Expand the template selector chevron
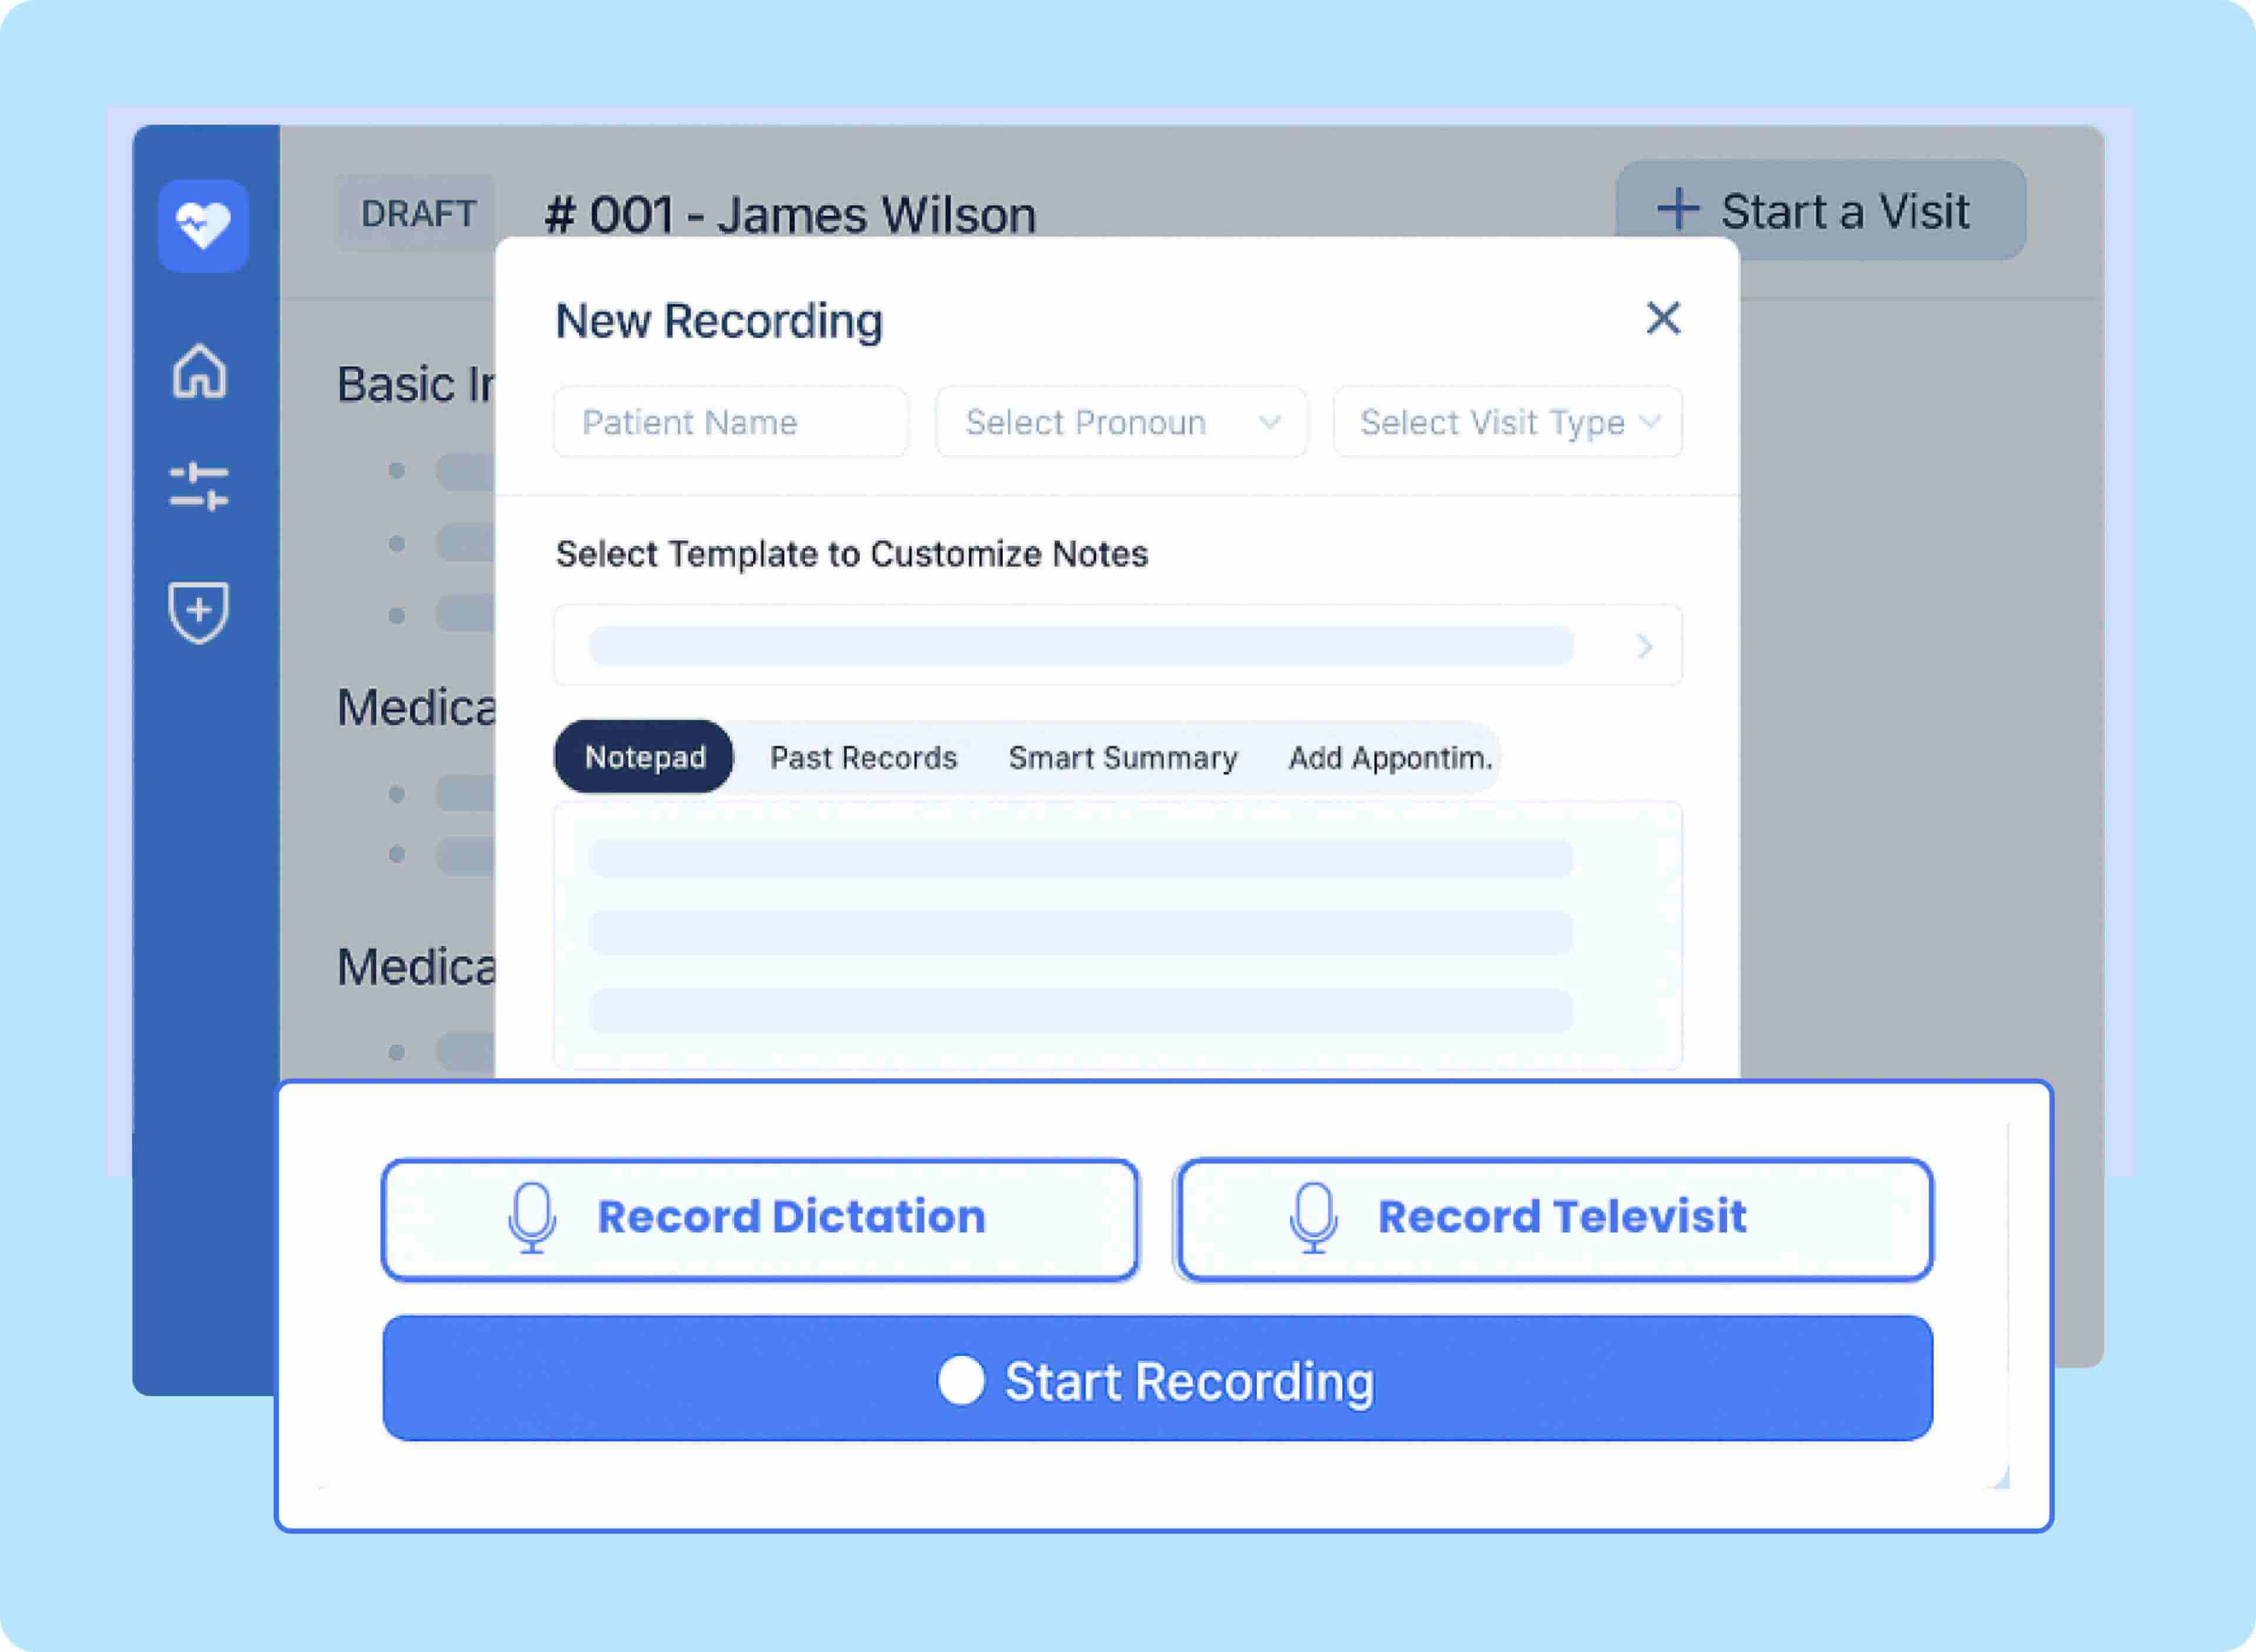 (1644, 646)
